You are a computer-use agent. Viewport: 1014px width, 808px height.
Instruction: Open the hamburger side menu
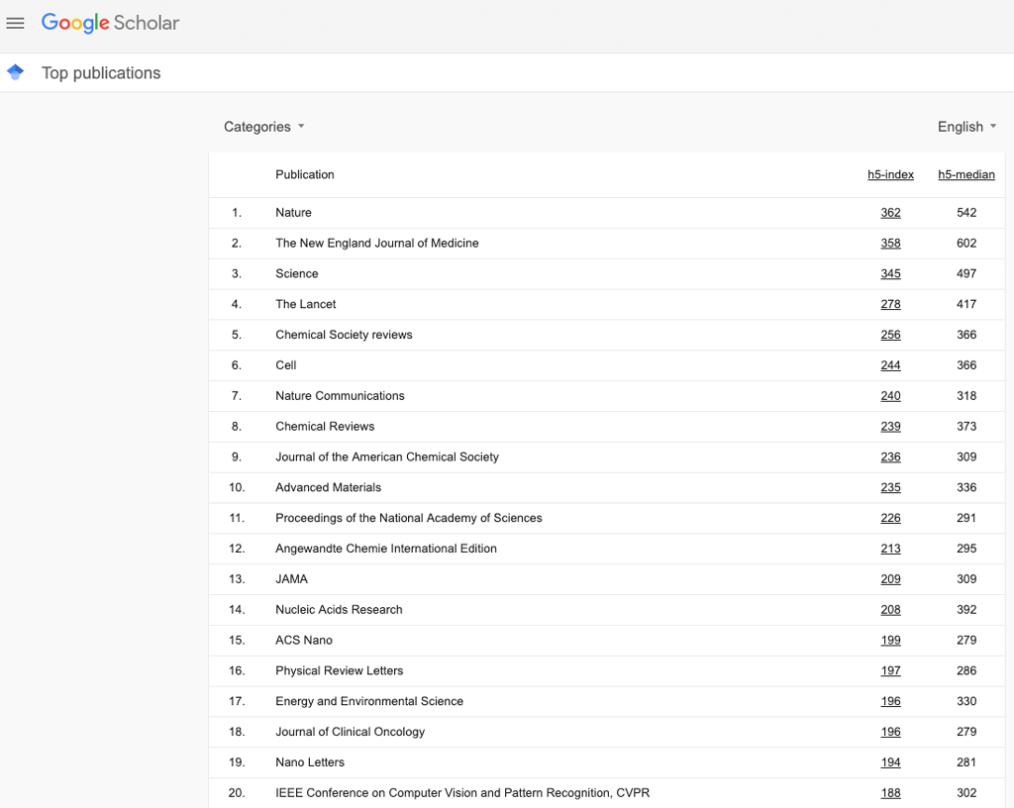coord(15,24)
